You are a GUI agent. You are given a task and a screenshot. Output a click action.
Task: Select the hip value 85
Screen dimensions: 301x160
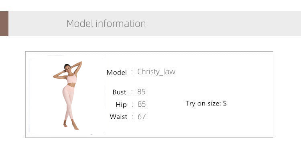(142, 104)
